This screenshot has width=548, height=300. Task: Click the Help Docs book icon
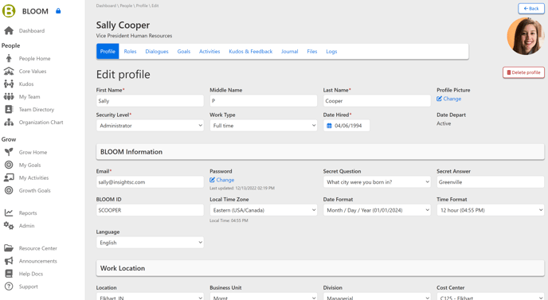tap(9, 274)
